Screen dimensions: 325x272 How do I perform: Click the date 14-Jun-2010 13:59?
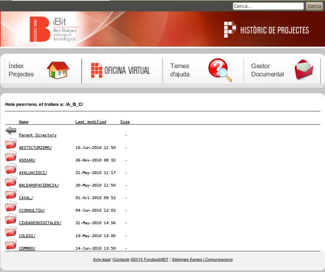coord(95,248)
